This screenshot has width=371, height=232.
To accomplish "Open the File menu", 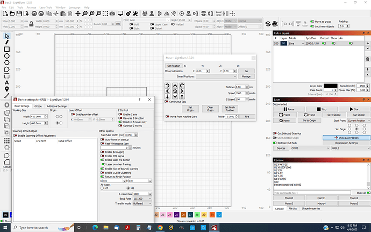I will pos(4,8).
